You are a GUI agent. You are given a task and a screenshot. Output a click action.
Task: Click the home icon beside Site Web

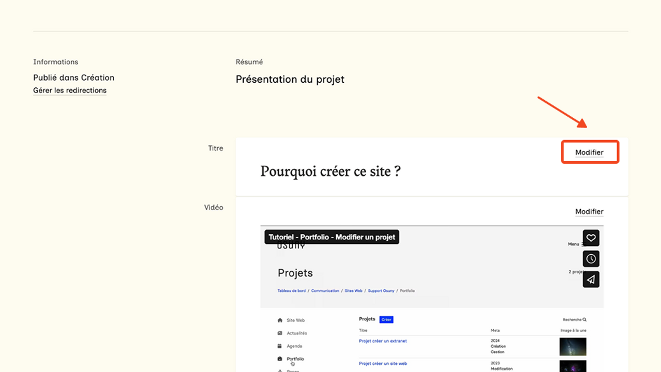280,320
